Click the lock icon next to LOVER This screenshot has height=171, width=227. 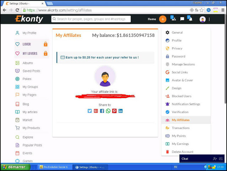tap(46, 44)
